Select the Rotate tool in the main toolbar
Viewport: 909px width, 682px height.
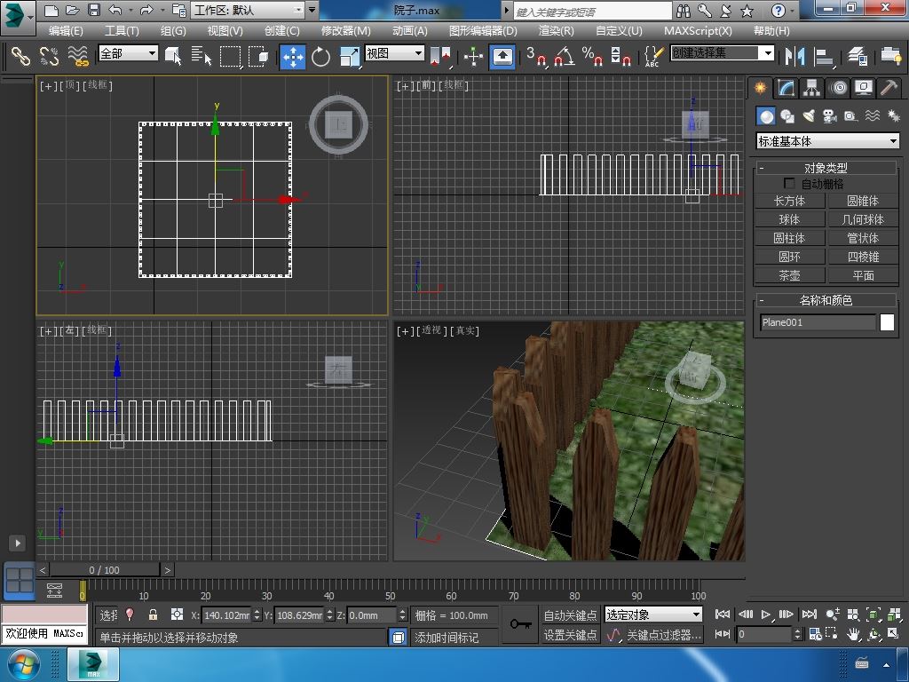tap(320, 57)
